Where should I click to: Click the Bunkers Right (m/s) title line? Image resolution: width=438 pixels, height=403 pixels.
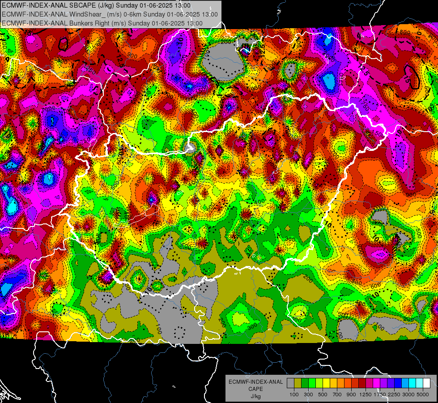coord(102,23)
